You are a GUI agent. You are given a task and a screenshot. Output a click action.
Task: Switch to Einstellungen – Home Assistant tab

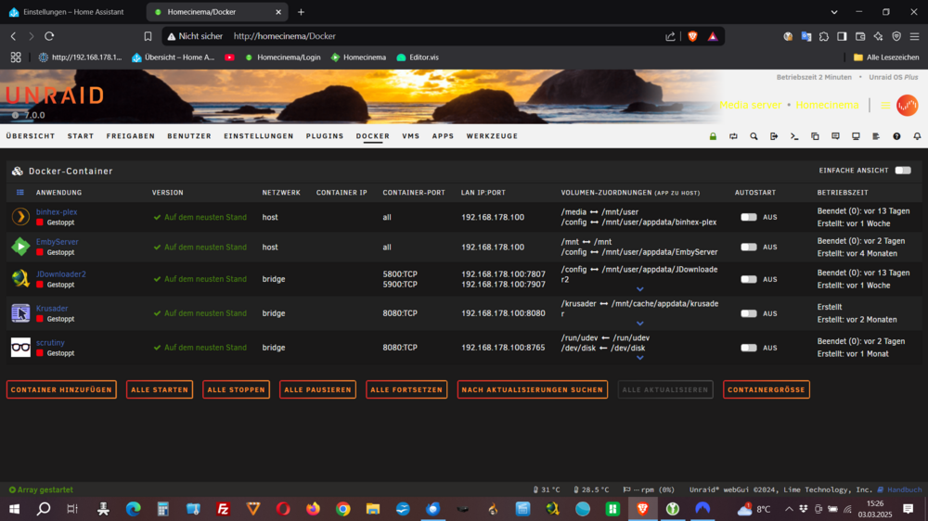pos(71,12)
